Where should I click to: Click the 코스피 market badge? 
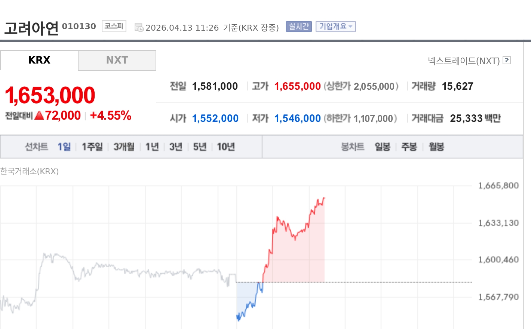click(114, 26)
